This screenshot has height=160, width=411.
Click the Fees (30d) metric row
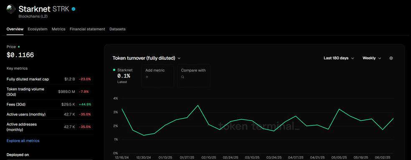[50, 104]
